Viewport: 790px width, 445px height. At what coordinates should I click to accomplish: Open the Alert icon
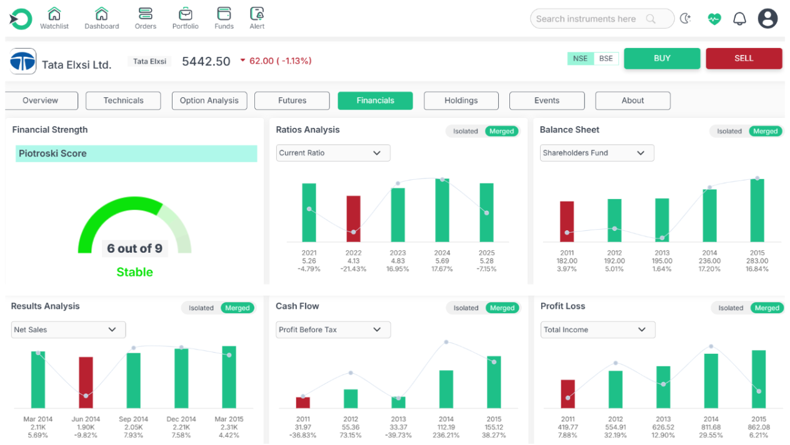tap(257, 14)
